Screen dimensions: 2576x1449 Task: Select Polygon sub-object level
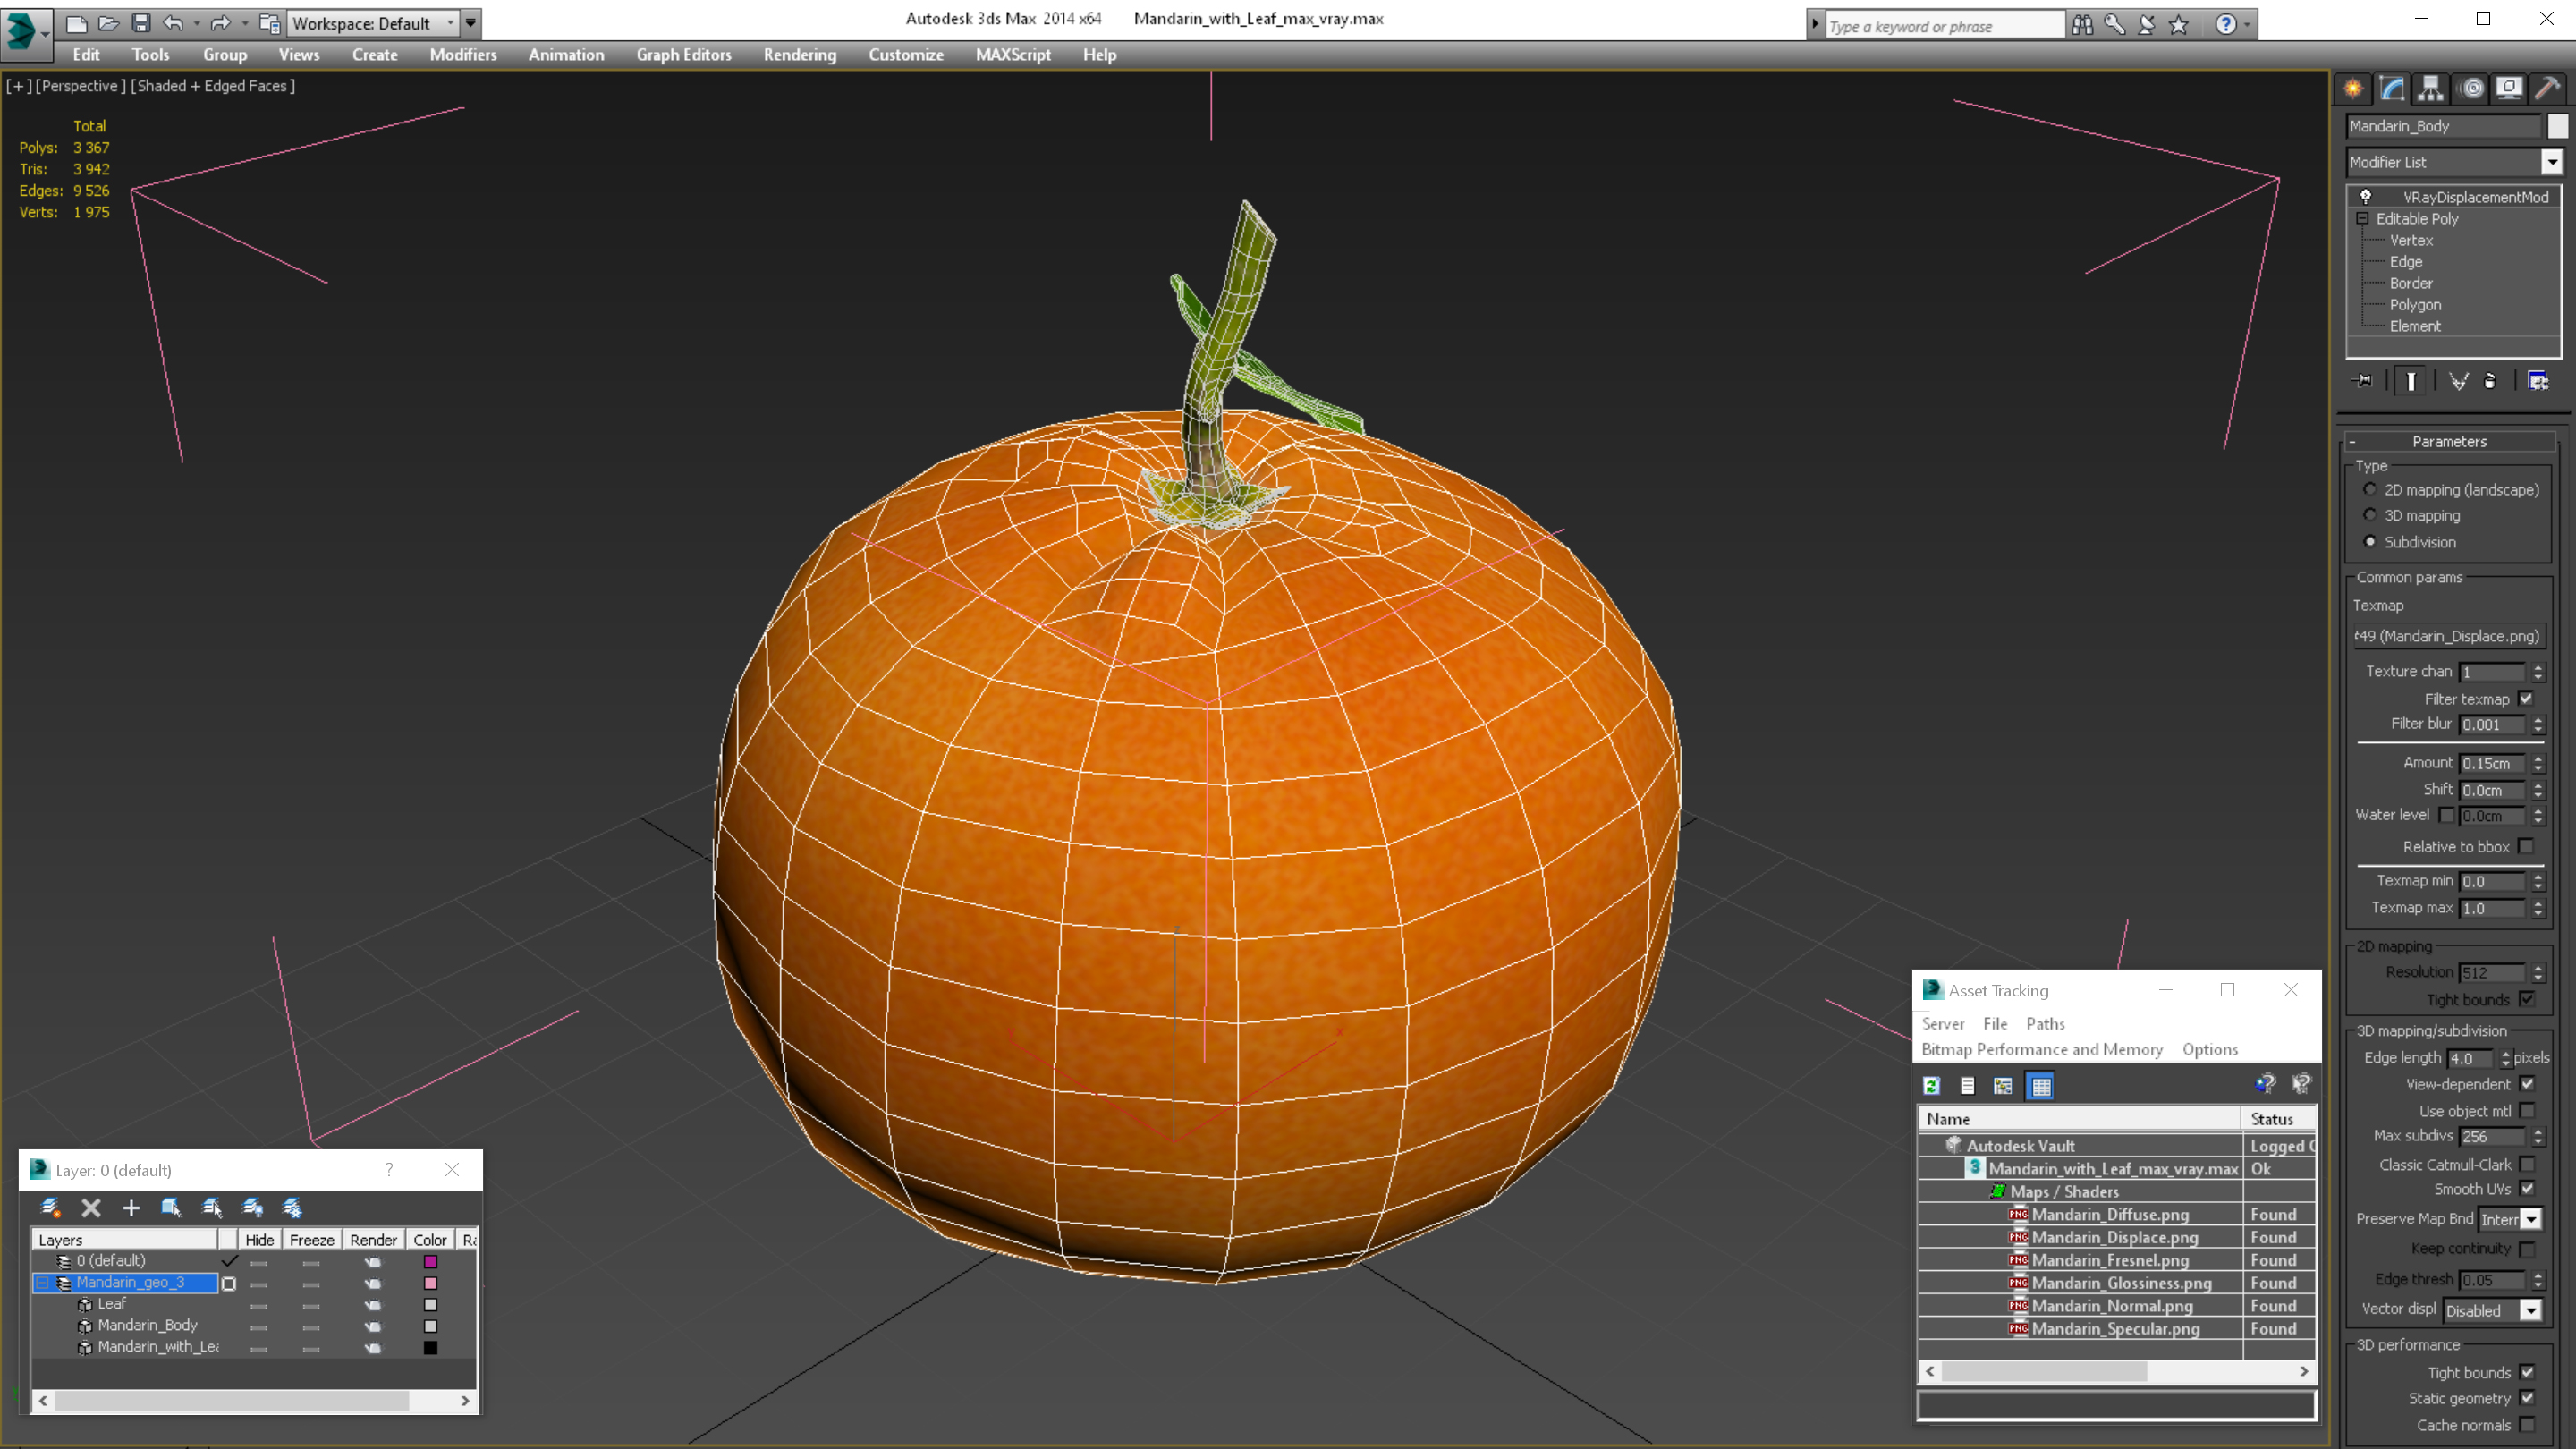[x=2415, y=304]
